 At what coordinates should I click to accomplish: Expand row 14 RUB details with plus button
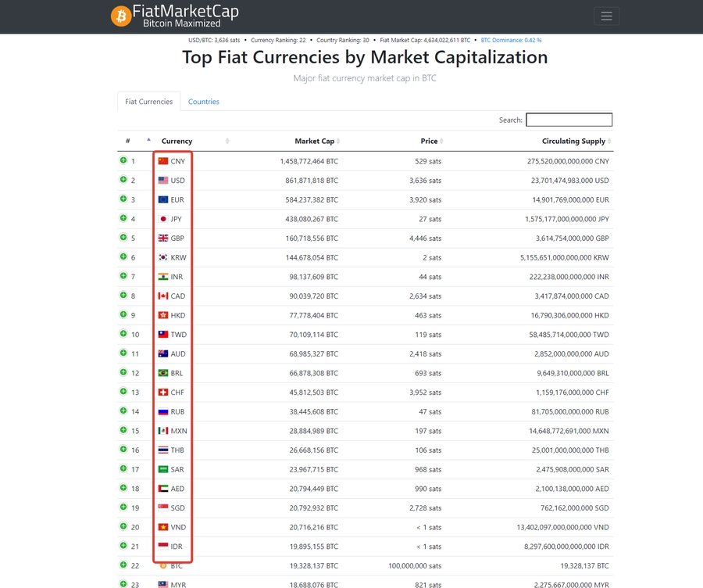[123, 411]
